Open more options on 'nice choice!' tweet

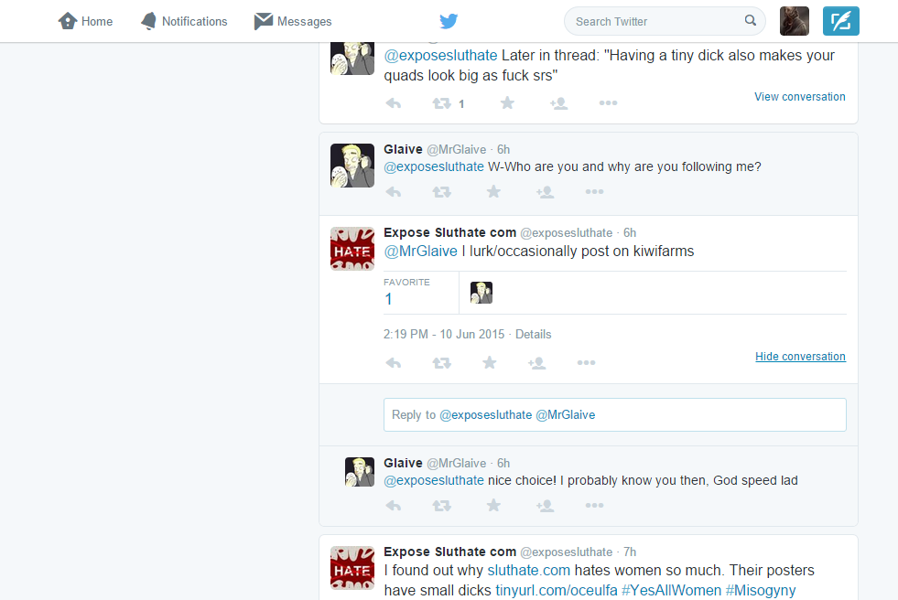pos(594,505)
